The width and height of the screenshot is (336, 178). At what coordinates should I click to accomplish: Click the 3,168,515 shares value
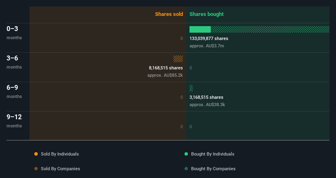(x=206, y=98)
